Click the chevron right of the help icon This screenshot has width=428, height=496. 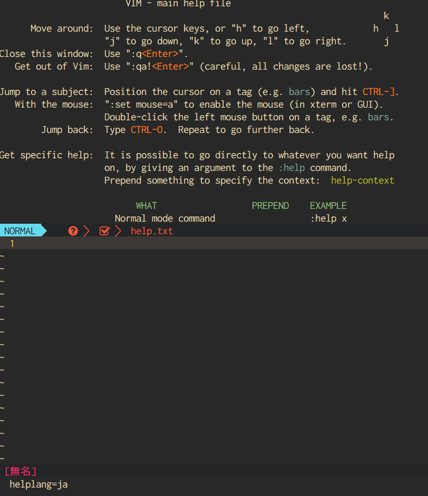click(86, 231)
